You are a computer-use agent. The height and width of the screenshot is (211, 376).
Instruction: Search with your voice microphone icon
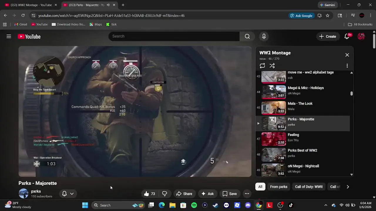click(264, 36)
